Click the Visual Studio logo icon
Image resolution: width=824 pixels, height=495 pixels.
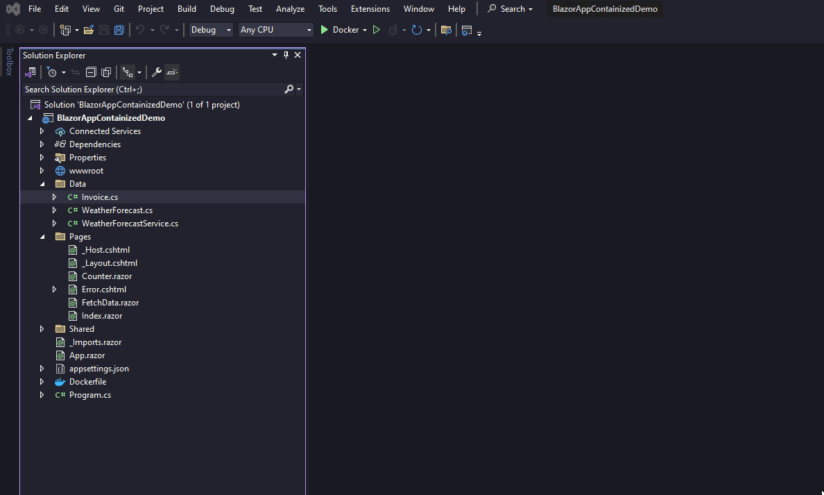(x=12, y=9)
